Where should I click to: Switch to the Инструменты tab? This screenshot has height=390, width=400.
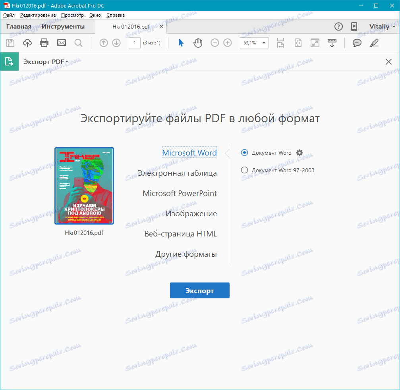pos(63,27)
